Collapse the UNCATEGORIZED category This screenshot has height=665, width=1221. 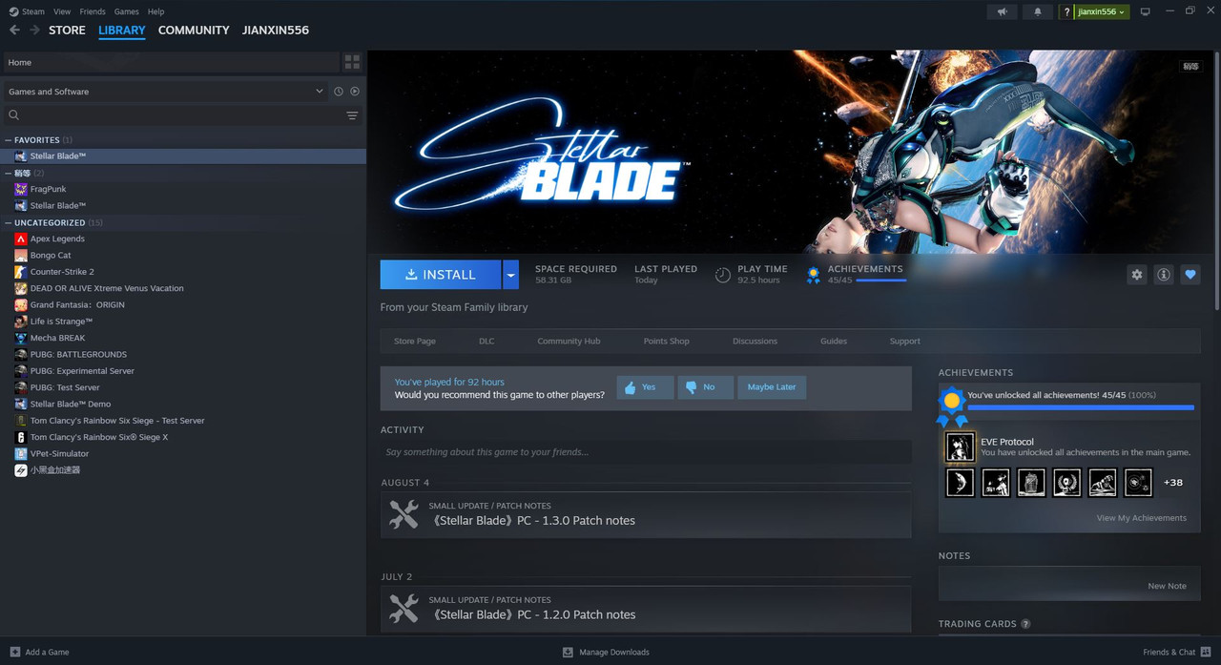9,223
